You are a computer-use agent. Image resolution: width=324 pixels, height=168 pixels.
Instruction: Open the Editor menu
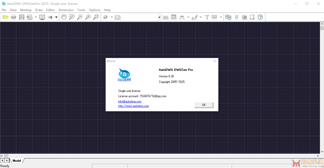tap(50, 10)
